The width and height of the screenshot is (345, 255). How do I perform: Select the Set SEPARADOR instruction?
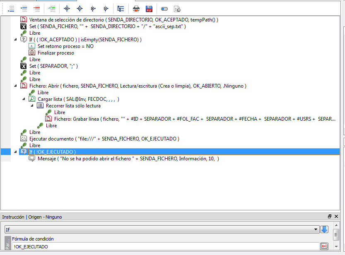point(53,66)
